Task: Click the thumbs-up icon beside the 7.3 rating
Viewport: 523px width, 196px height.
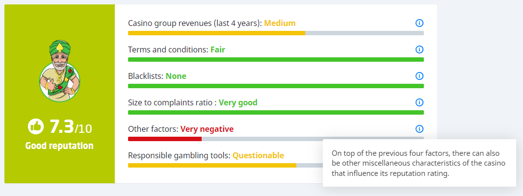Action: 36,127
